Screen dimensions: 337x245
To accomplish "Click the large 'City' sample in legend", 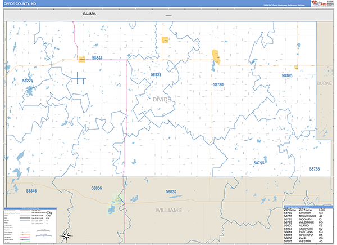I will [49, 213].
